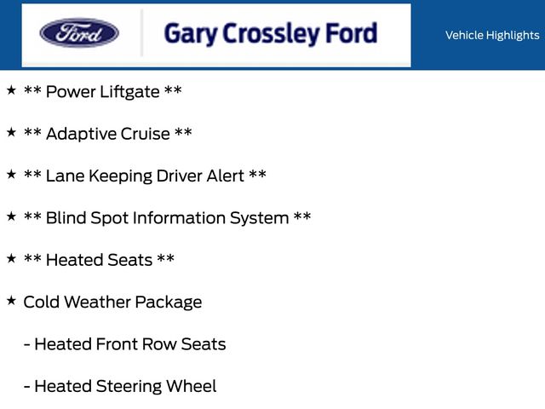Open the Vehicle Highlights header label

491,35
